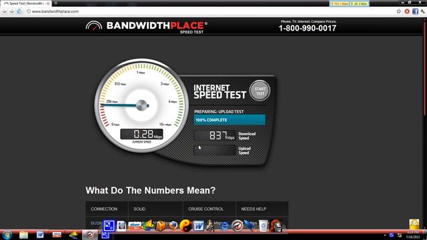Click the 100% COMPLETE progress bar

[x=230, y=120]
